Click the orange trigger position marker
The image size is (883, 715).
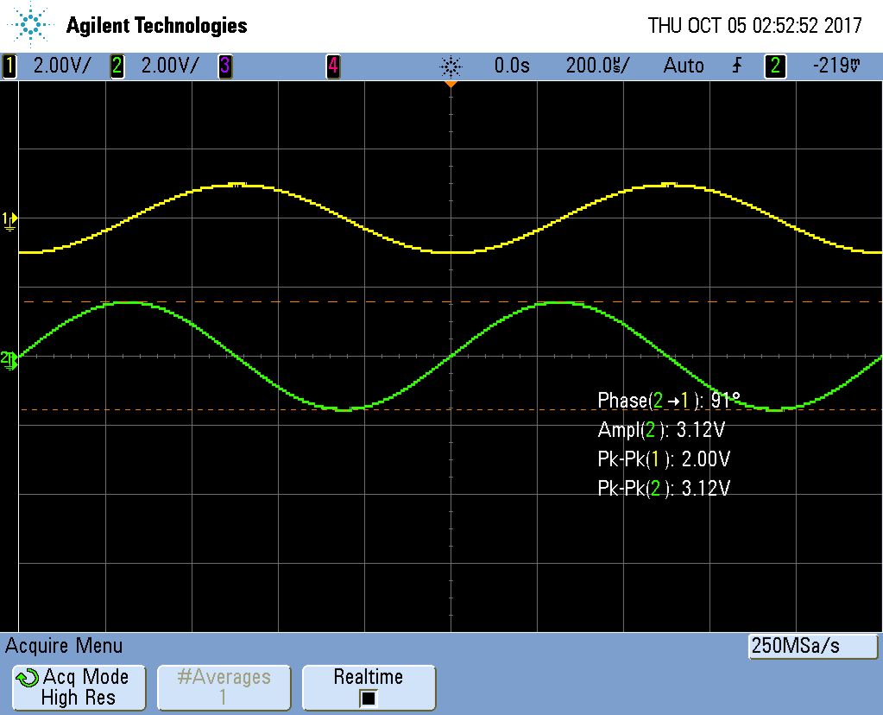coord(451,85)
